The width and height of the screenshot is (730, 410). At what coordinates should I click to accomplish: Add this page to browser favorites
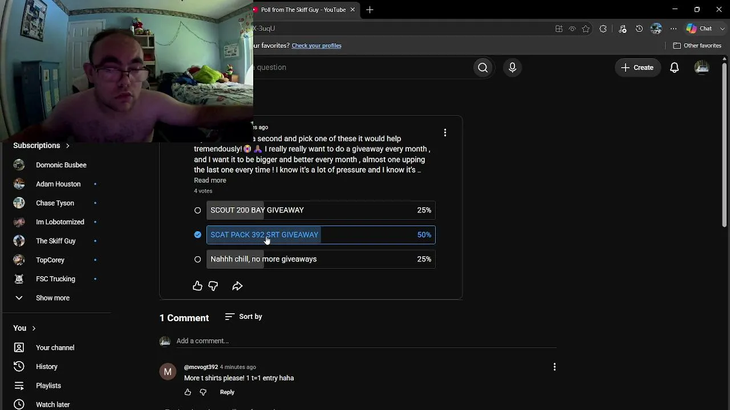[x=586, y=28]
